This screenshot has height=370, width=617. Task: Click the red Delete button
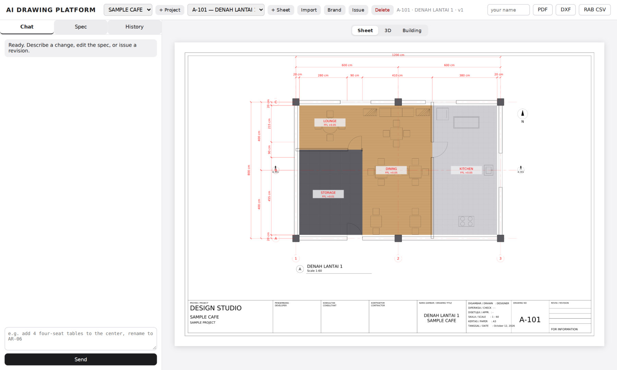[382, 10]
